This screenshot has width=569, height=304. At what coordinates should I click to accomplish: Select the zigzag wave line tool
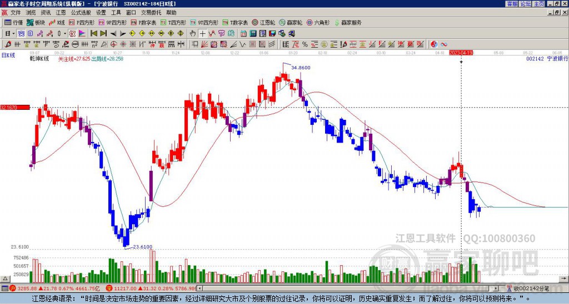242,44
